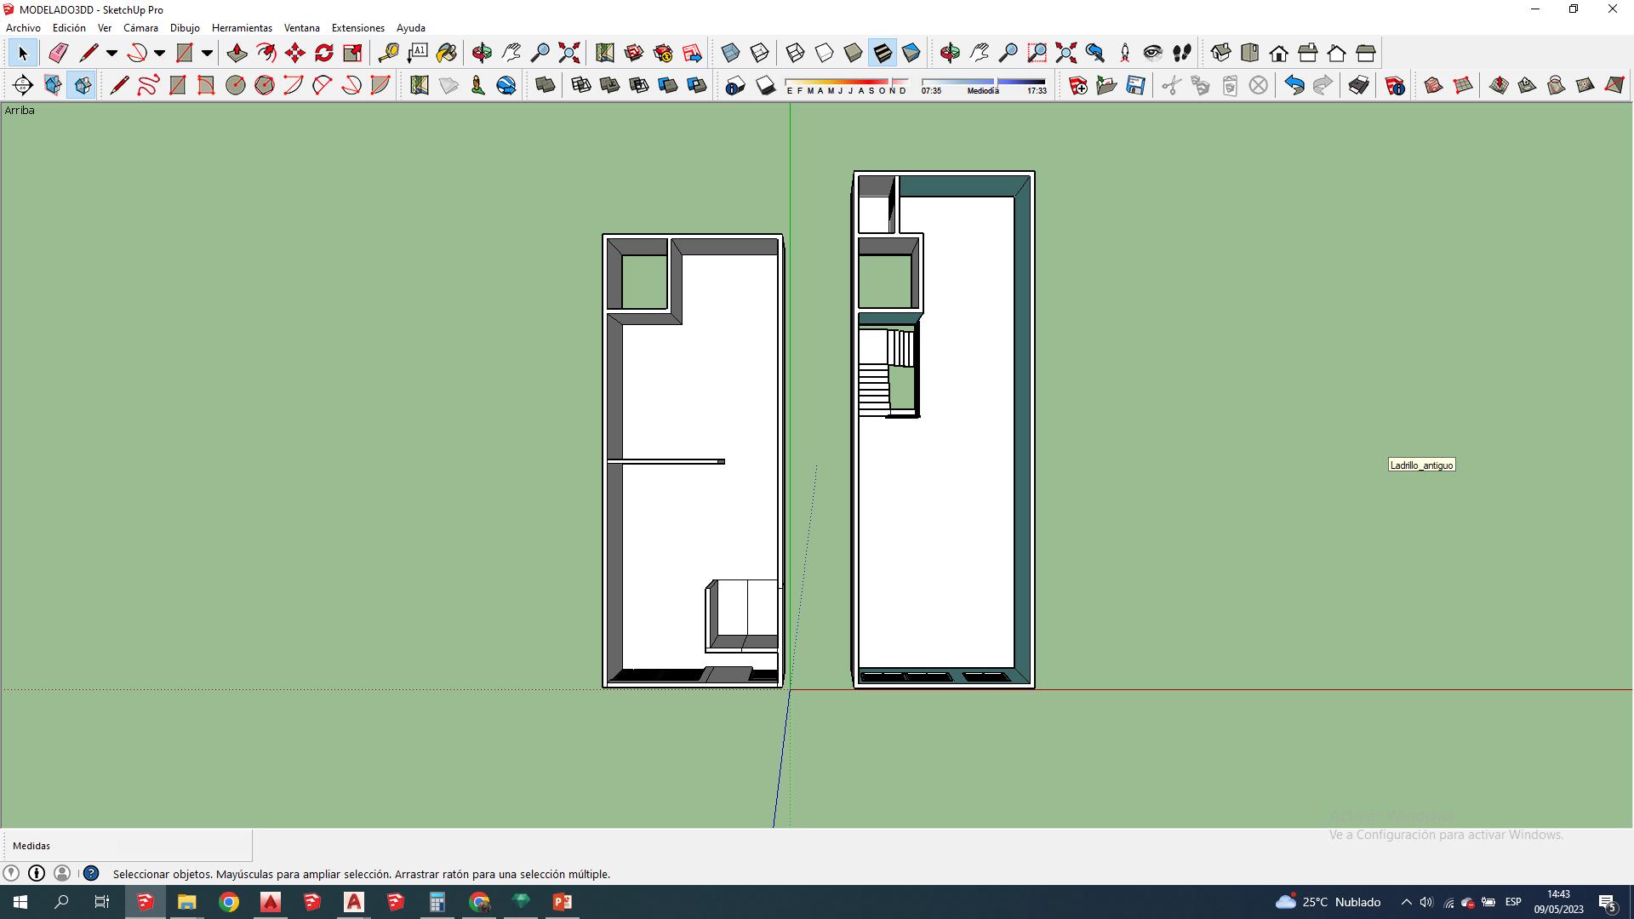Expand the Line tool dropdown arrow

(x=111, y=54)
